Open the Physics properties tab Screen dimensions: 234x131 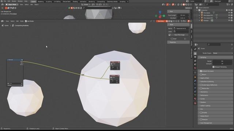195,88
